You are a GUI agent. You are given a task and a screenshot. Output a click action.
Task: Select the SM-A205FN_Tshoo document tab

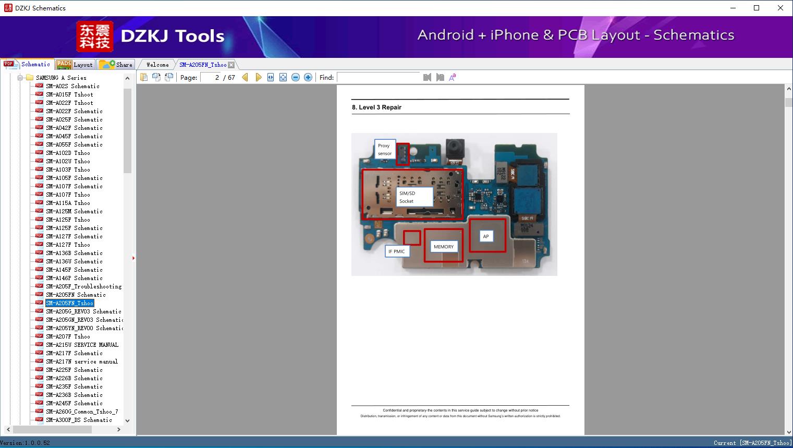click(203, 65)
